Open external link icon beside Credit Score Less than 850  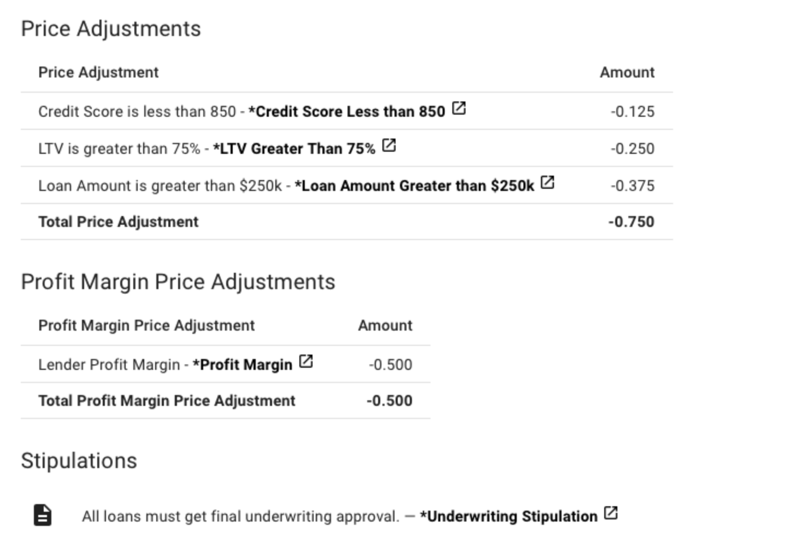coord(459,109)
